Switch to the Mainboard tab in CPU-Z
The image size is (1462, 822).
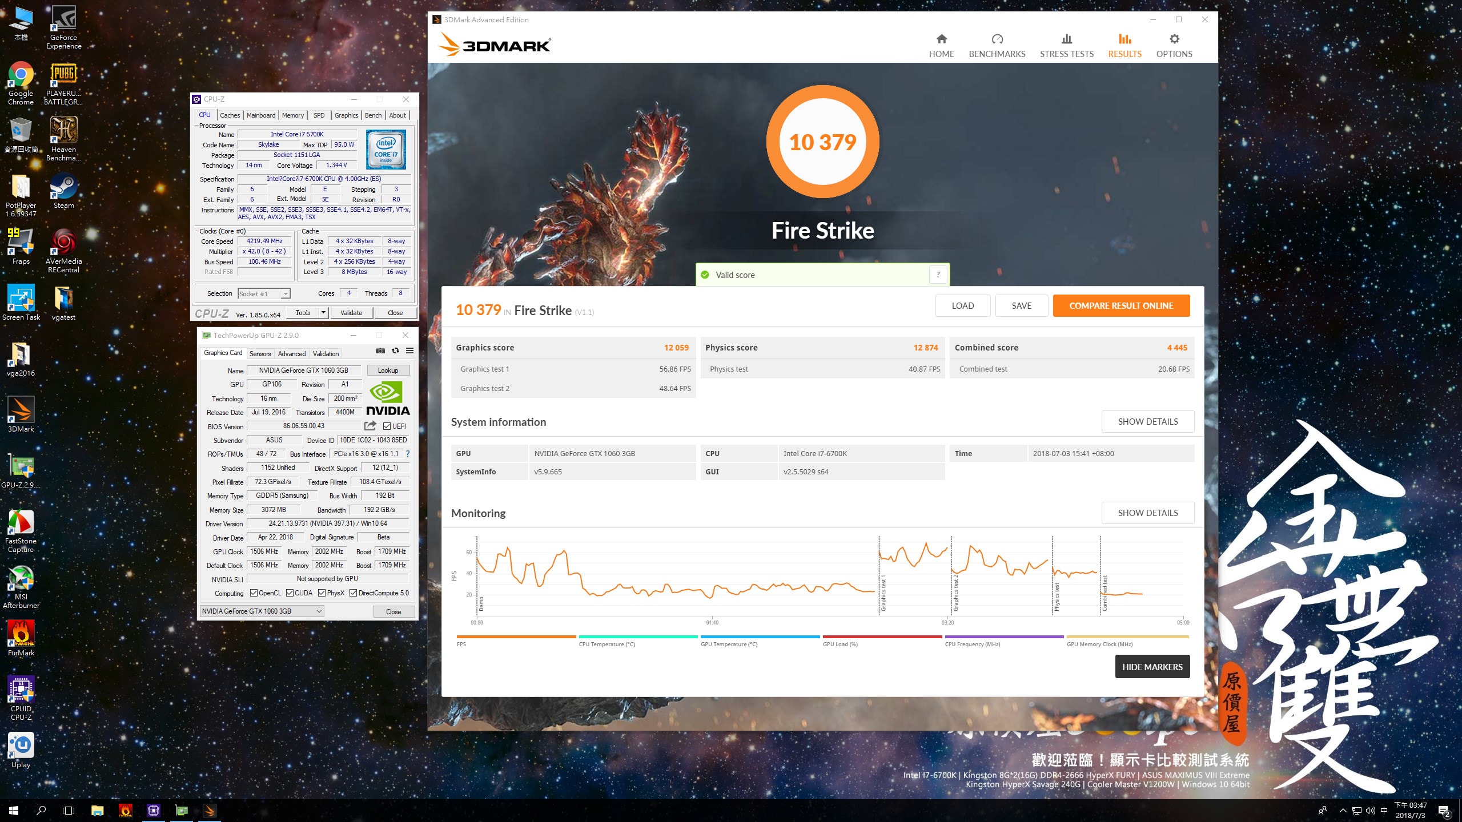(261, 115)
